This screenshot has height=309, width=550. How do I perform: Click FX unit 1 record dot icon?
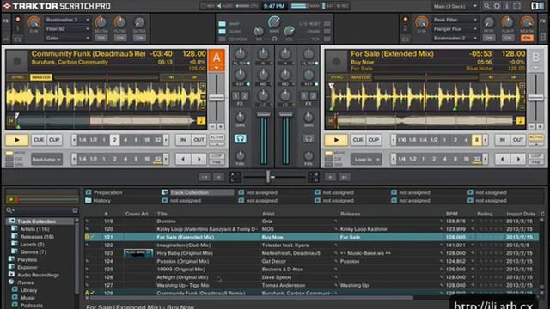pyautogui.click(x=17, y=19)
